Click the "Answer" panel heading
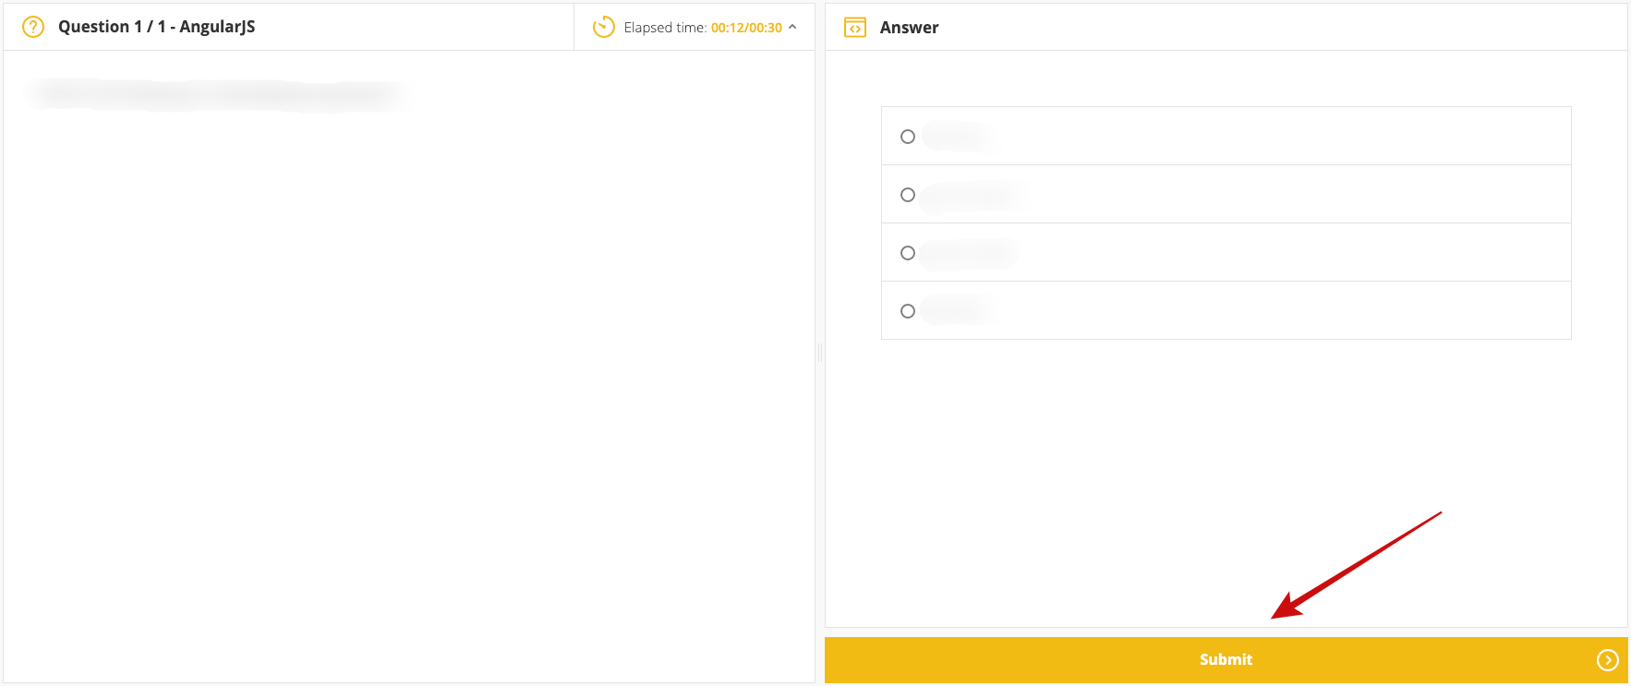 pyautogui.click(x=909, y=28)
